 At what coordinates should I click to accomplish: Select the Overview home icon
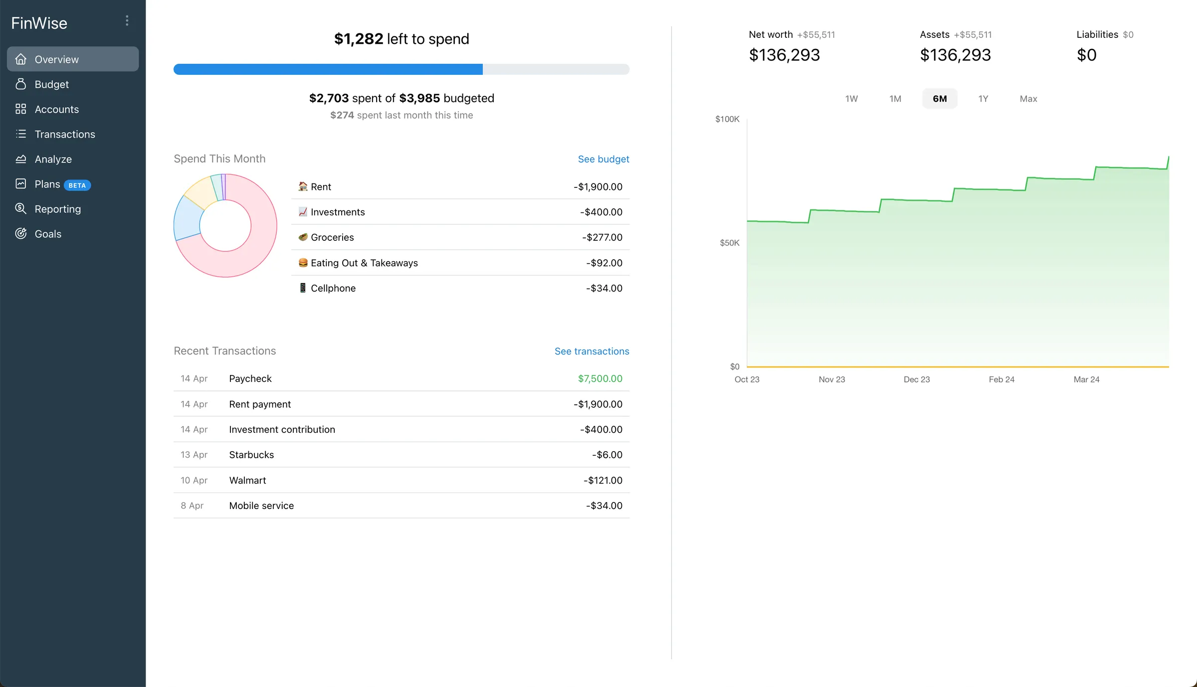tap(20, 59)
